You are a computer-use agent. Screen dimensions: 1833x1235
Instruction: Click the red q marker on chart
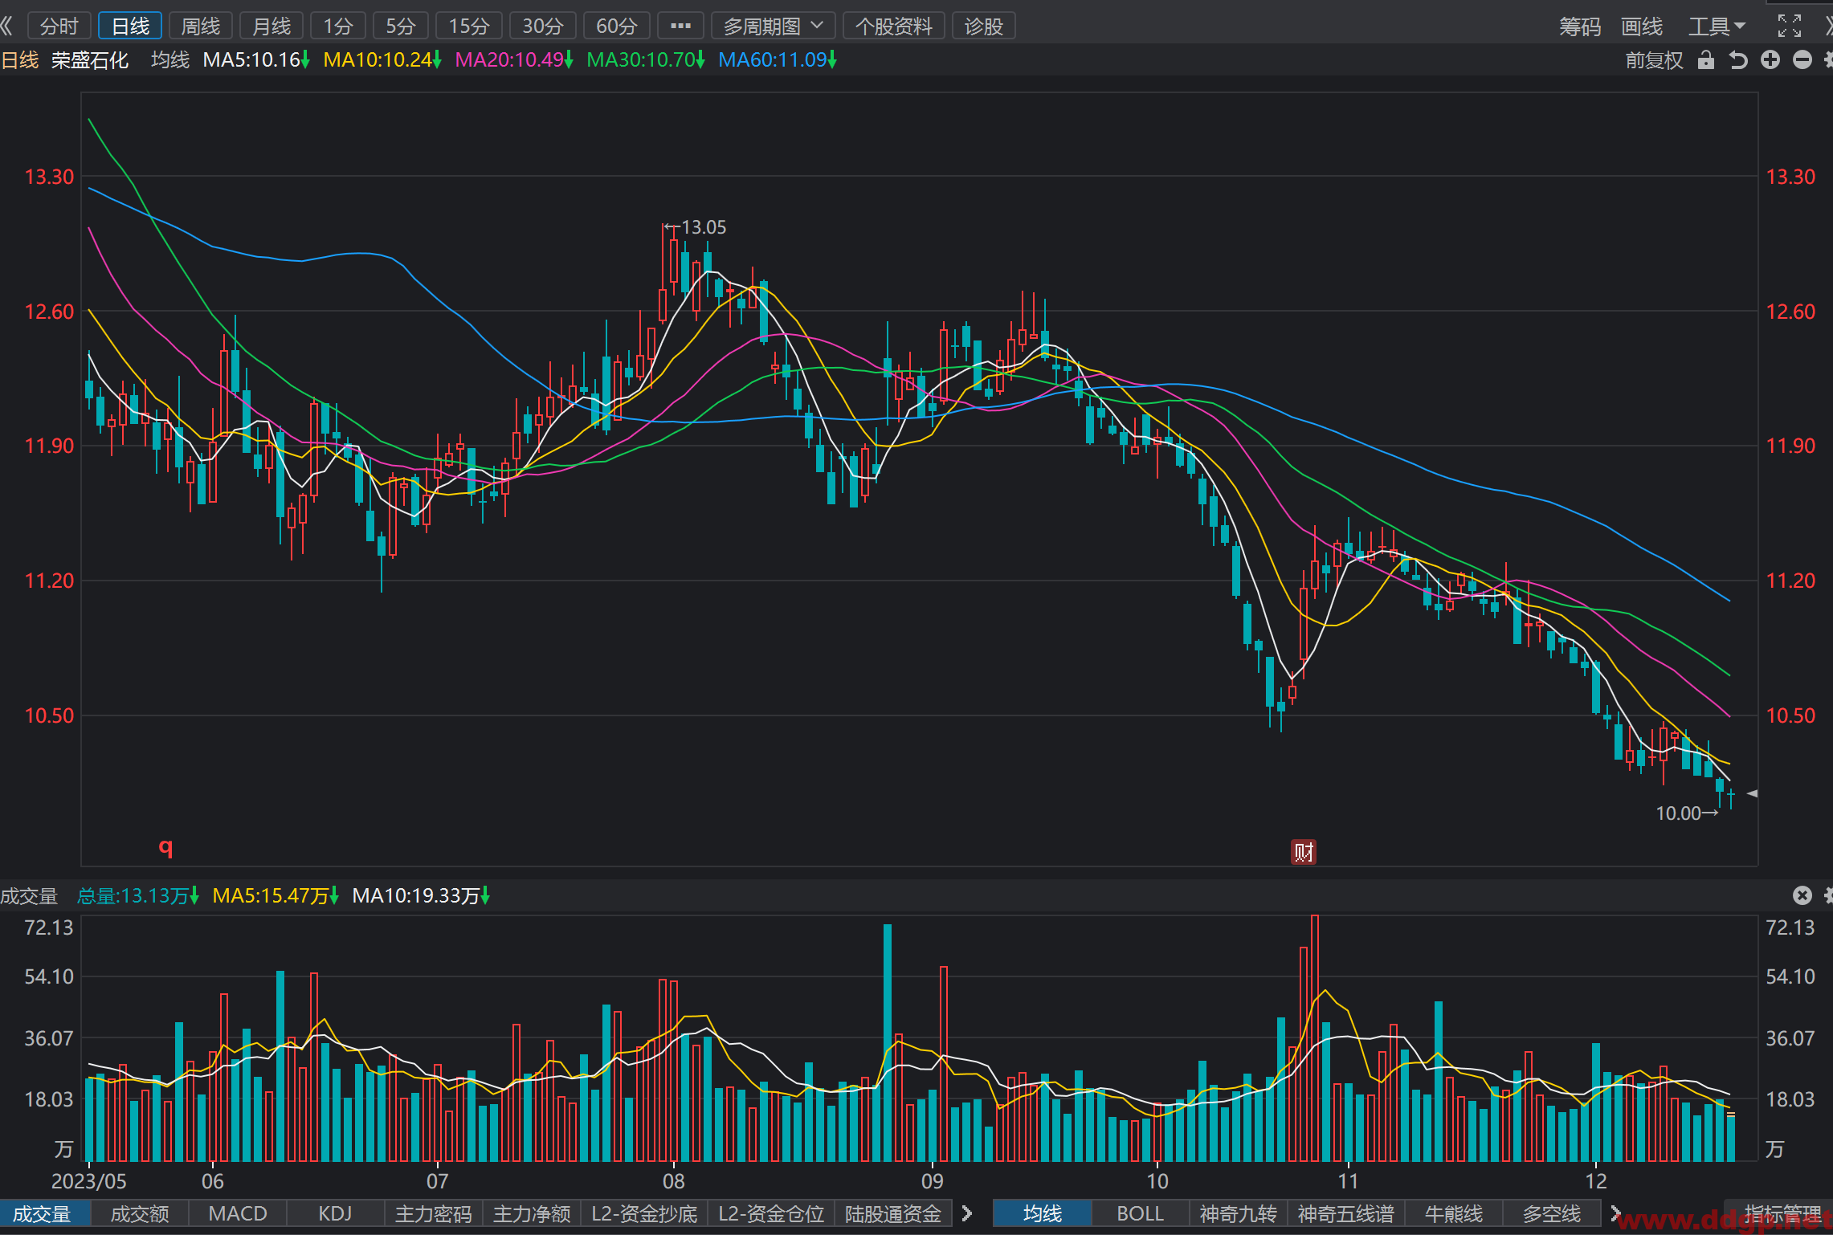[x=165, y=847]
